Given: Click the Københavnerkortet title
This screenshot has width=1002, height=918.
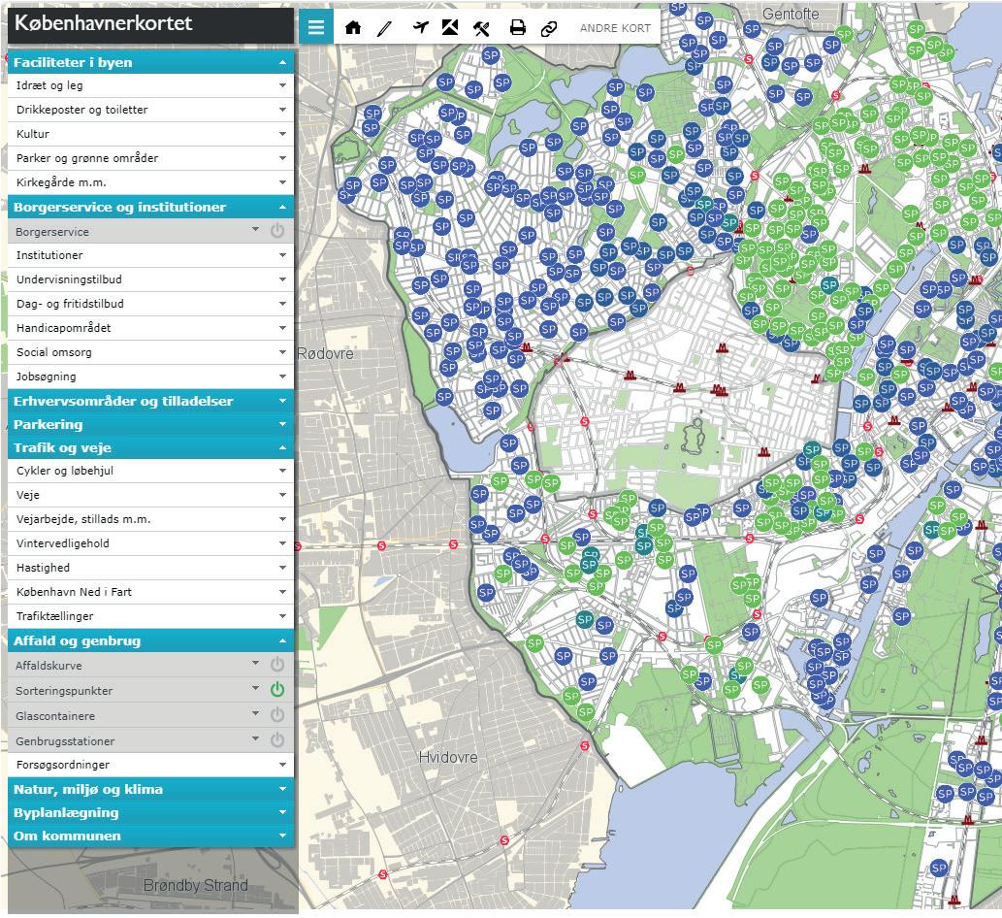Looking at the screenshot, I should click(x=103, y=23).
